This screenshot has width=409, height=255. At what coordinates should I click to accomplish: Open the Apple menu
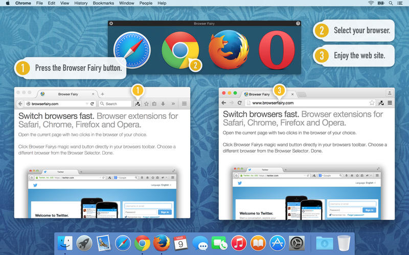click(8, 3)
